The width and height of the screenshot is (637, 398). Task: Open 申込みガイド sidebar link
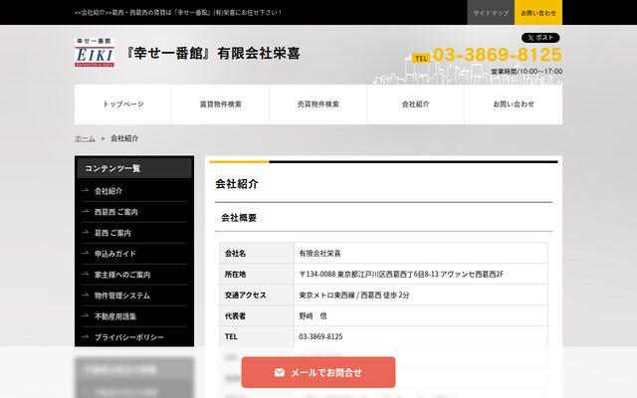pyautogui.click(x=115, y=254)
